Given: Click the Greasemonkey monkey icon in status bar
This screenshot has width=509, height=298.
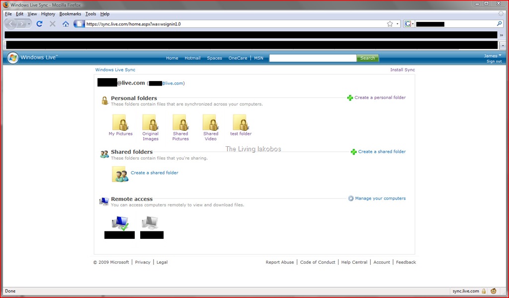Looking at the screenshot, I should click(x=494, y=291).
